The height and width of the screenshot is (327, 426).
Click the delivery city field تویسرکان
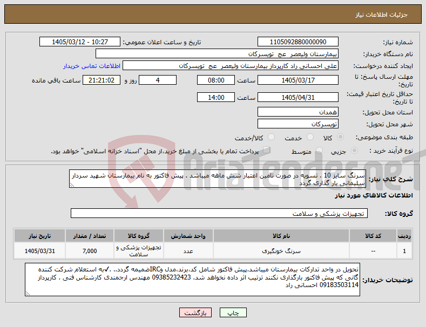pyautogui.click(x=297, y=124)
